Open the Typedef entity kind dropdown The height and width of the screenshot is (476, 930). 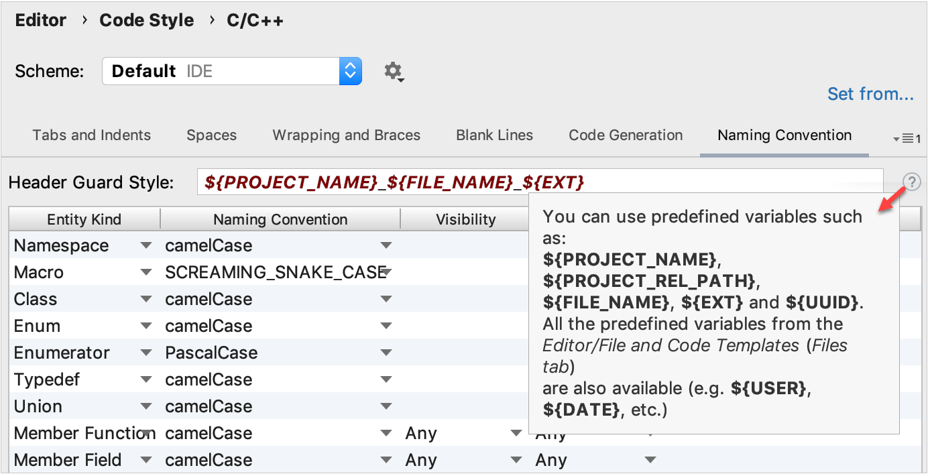[146, 379]
